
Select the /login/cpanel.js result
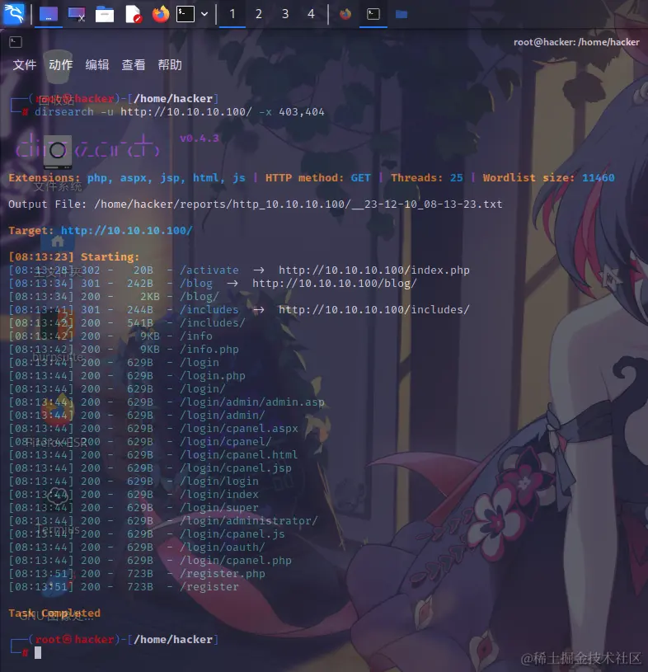(x=232, y=534)
